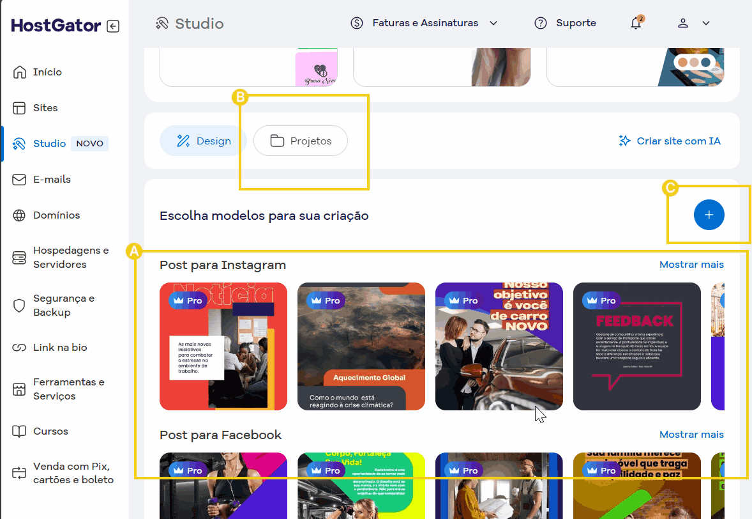752x519 pixels.
Task: Expand the user account chevron
Action: point(706,23)
